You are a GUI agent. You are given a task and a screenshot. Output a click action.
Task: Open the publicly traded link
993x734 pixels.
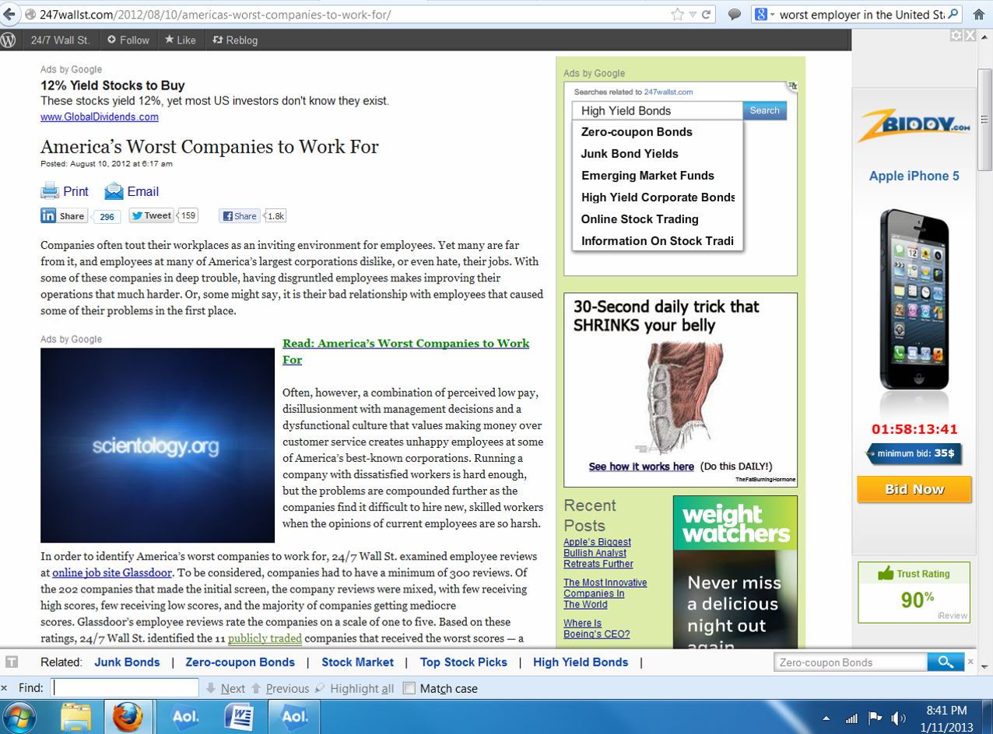tap(265, 638)
